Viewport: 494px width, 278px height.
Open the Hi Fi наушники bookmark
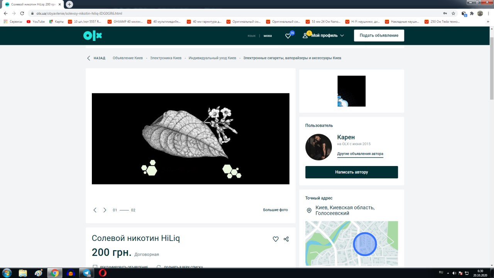point(363,22)
